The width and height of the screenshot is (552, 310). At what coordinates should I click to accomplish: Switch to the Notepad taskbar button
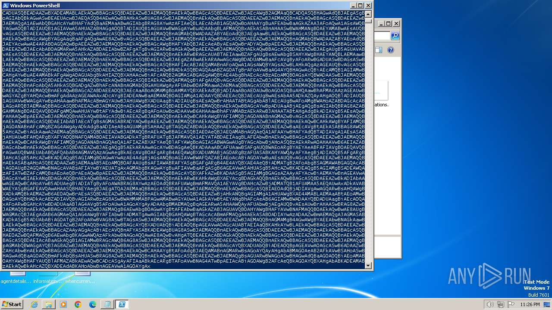pos(107,304)
